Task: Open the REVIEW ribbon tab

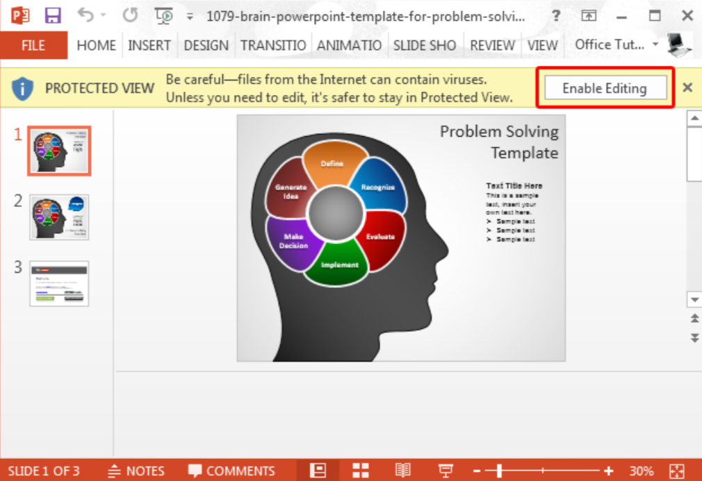Action: pyautogui.click(x=492, y=45)
